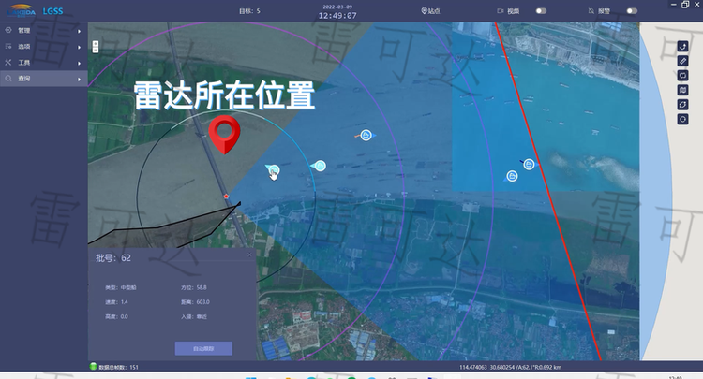Click the LAKEDA logo
Viewport: 703px width, 379px height.
[21, 10]
